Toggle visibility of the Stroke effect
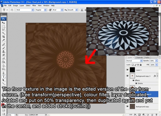 click(x=136, y=83)
